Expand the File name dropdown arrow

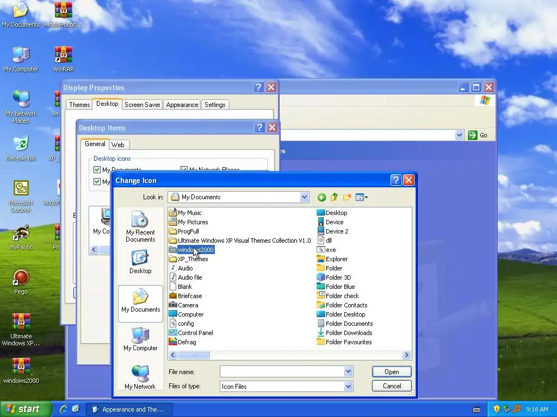[x=349, y=371]
